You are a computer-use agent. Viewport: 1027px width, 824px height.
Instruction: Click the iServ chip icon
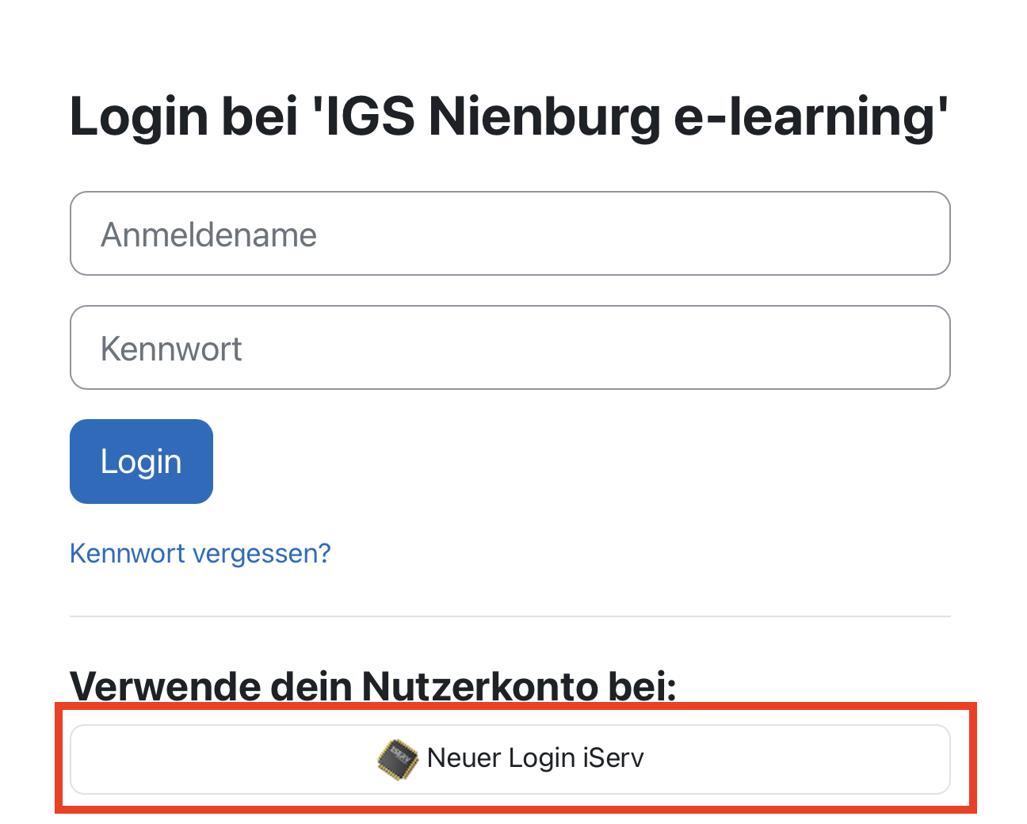pyautogui.click(x=397, y=759)
